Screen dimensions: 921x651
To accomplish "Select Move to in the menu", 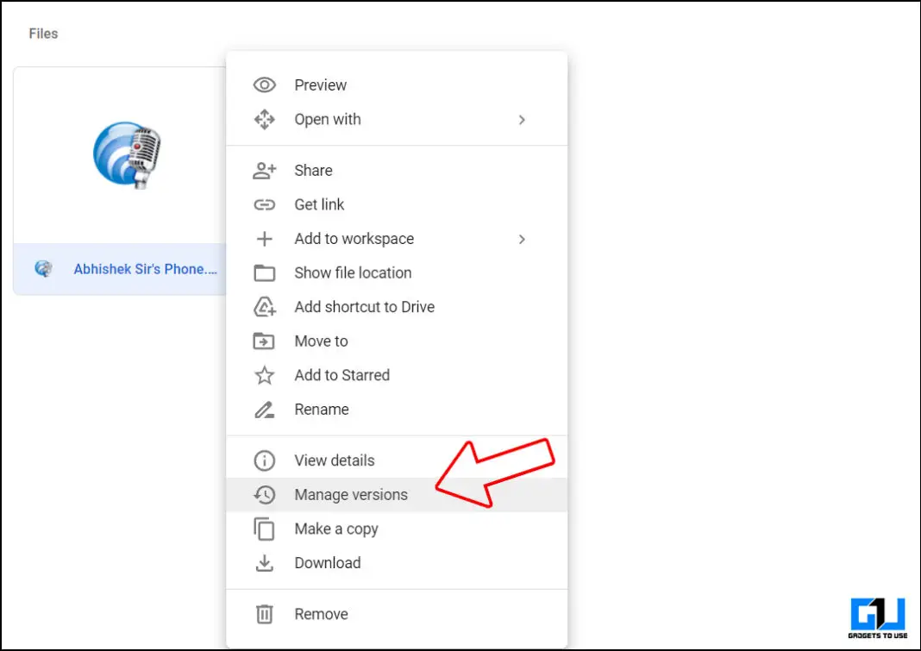I will pyautogui.click(x=321, y=341).
